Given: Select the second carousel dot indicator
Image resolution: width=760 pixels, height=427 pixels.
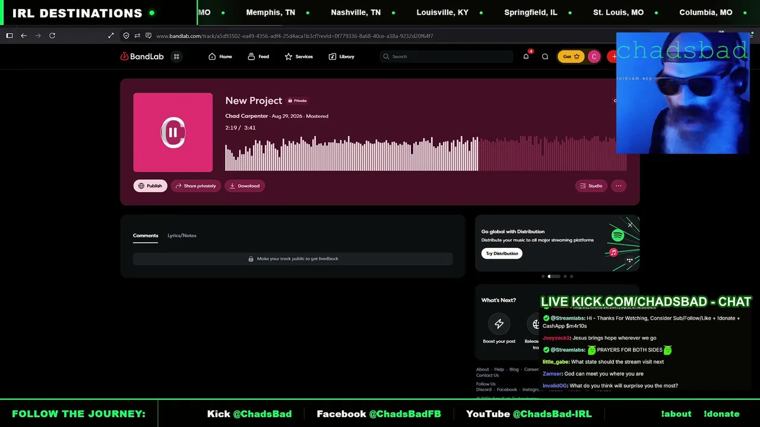Looking at the screenshot, I should 553,276.
